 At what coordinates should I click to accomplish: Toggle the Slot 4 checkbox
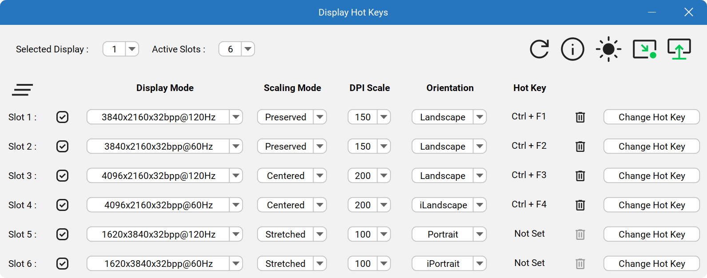(63, 205)
